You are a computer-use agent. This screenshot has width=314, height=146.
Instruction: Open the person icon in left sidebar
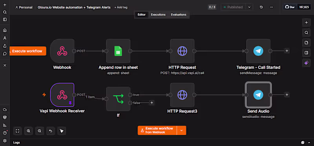5,38
